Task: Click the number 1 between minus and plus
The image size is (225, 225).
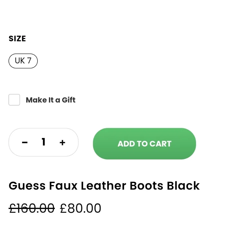Action: click(43, 142)
